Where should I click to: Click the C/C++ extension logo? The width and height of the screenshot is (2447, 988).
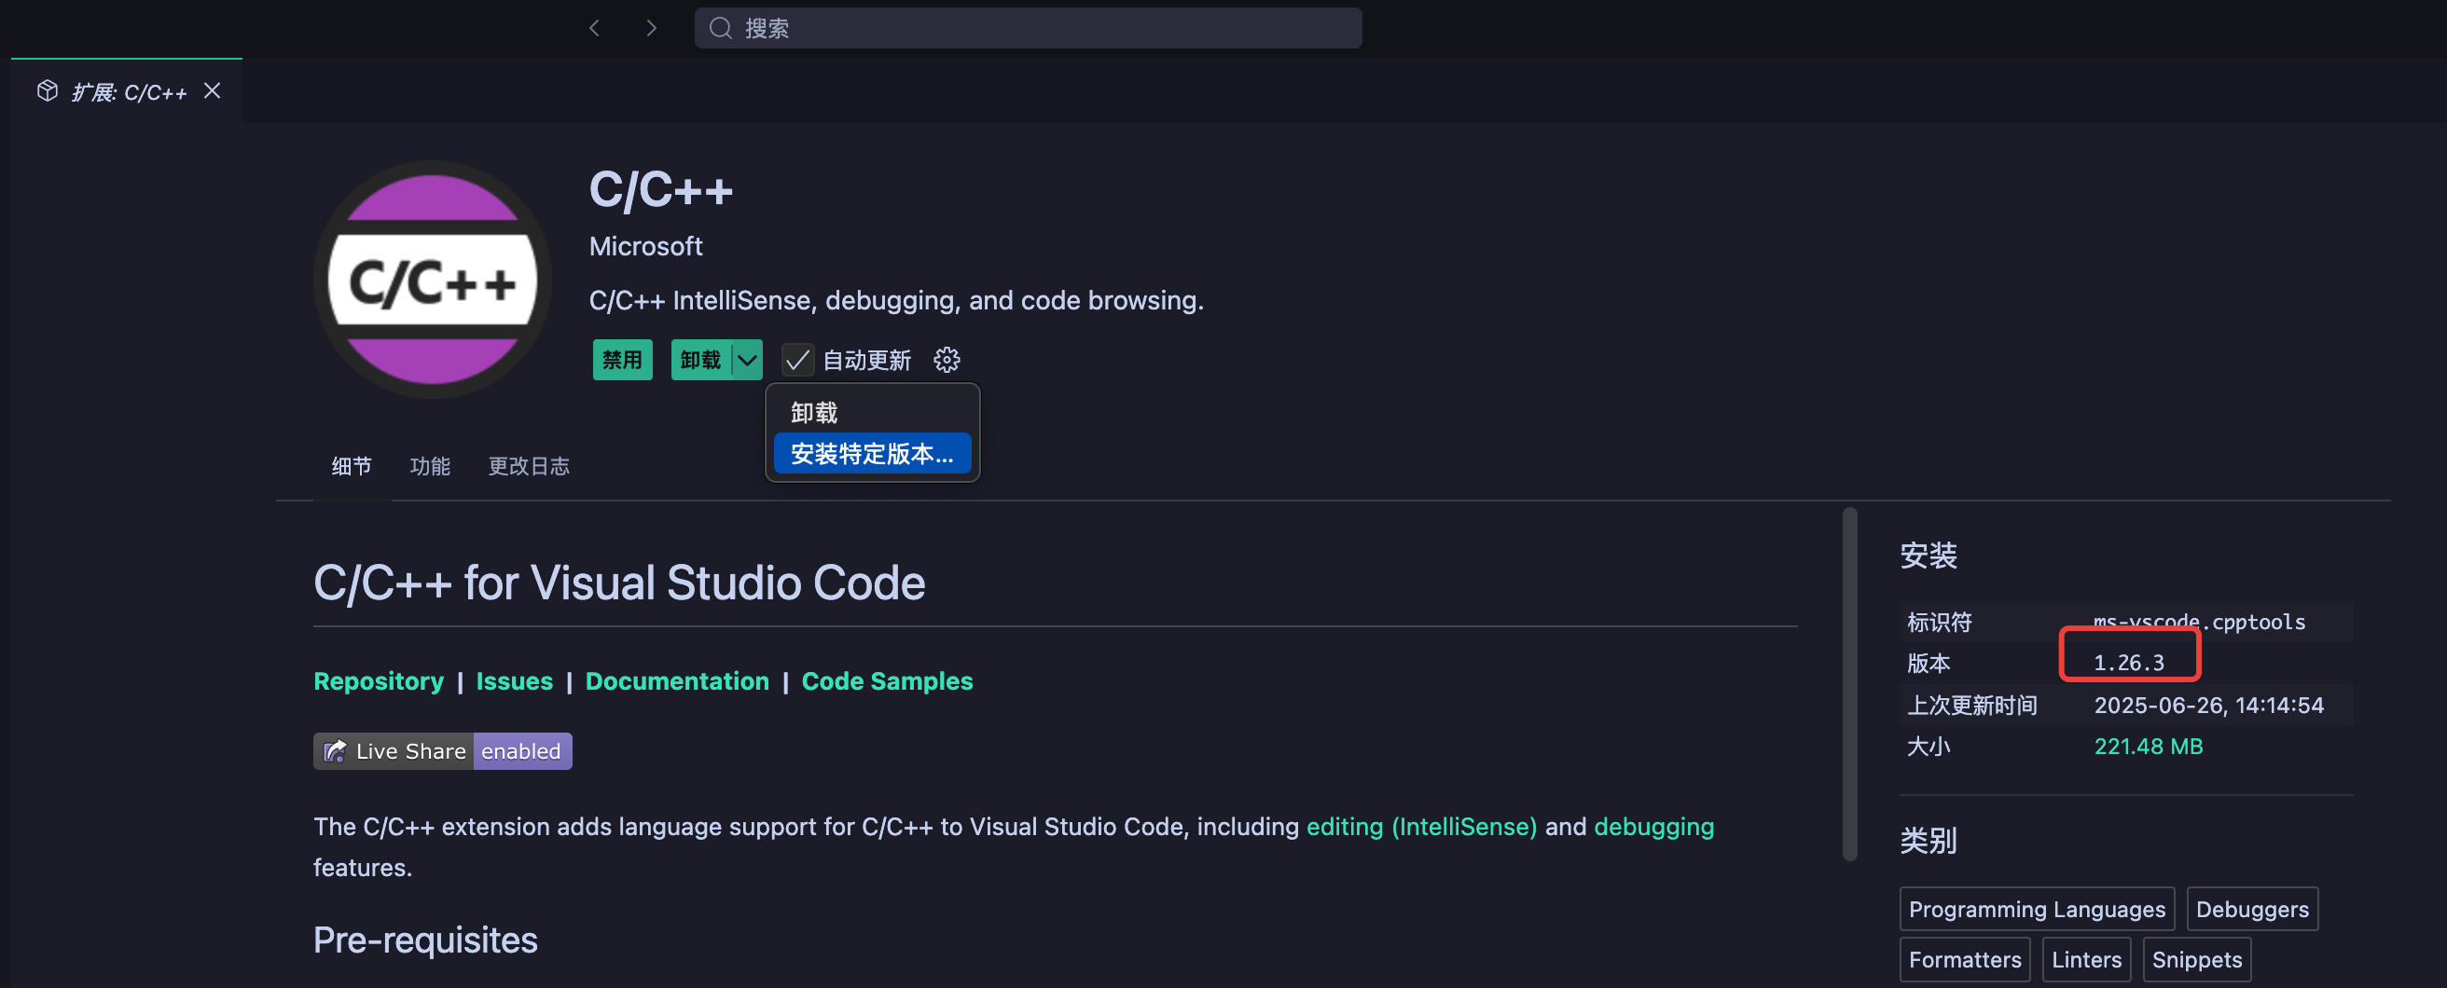(432, 280)
